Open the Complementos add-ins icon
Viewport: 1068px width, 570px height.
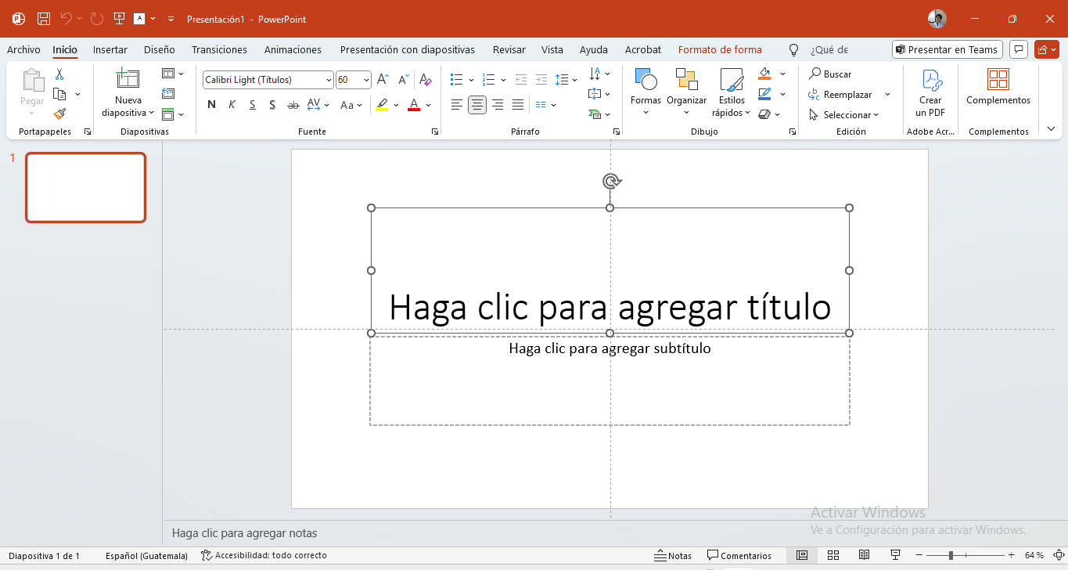pos(998,87)
